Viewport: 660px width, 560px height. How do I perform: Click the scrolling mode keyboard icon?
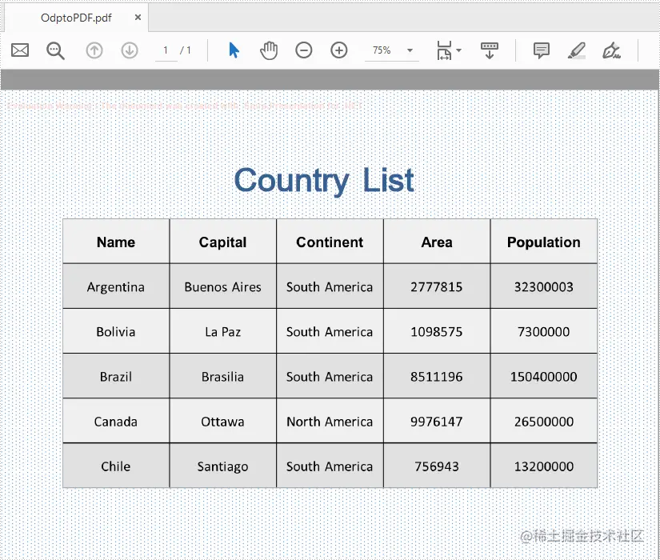click(x=489, y=50)
